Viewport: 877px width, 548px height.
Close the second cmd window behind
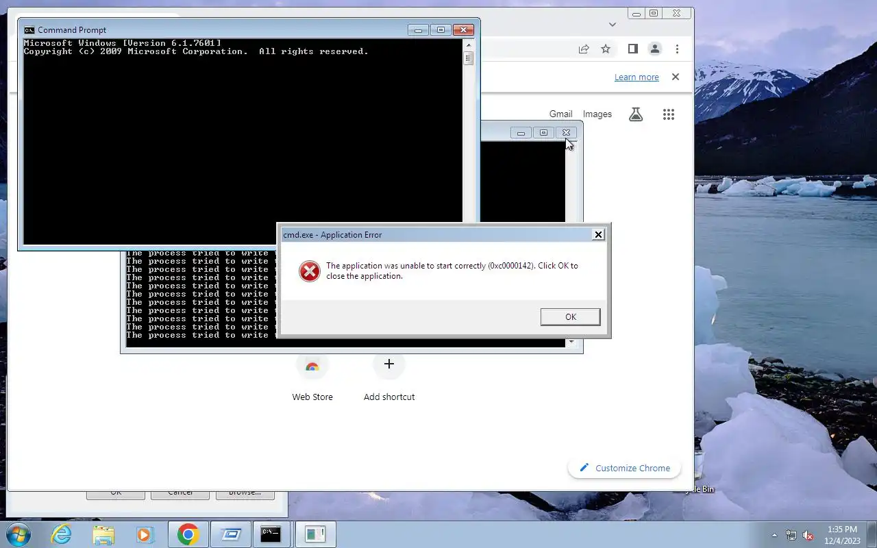pos(566,133)
